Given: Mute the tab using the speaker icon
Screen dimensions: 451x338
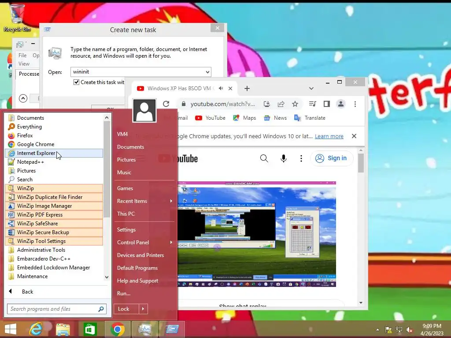Looking at the screenshot, I should 221,88.
